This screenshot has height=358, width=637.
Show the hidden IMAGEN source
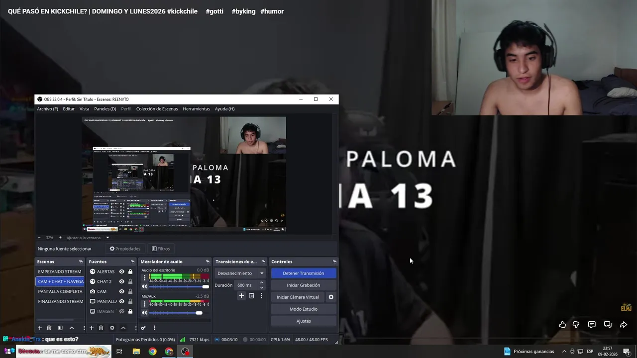(x=121, y=311)
